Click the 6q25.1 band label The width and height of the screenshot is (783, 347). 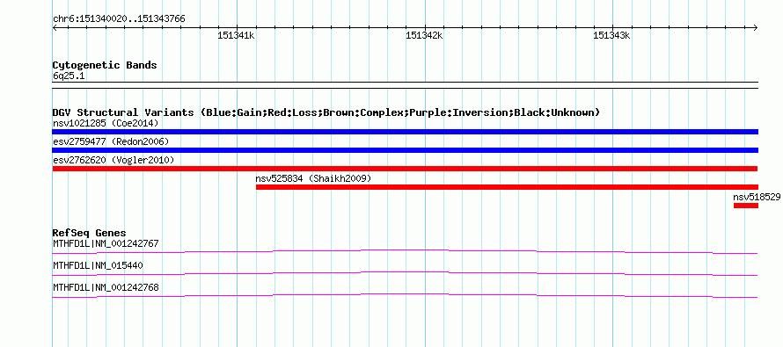[x=69, y=76]
